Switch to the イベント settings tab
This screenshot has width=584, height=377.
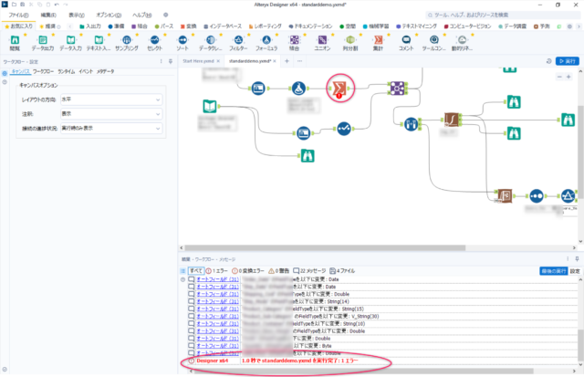[x=86, y=71]
